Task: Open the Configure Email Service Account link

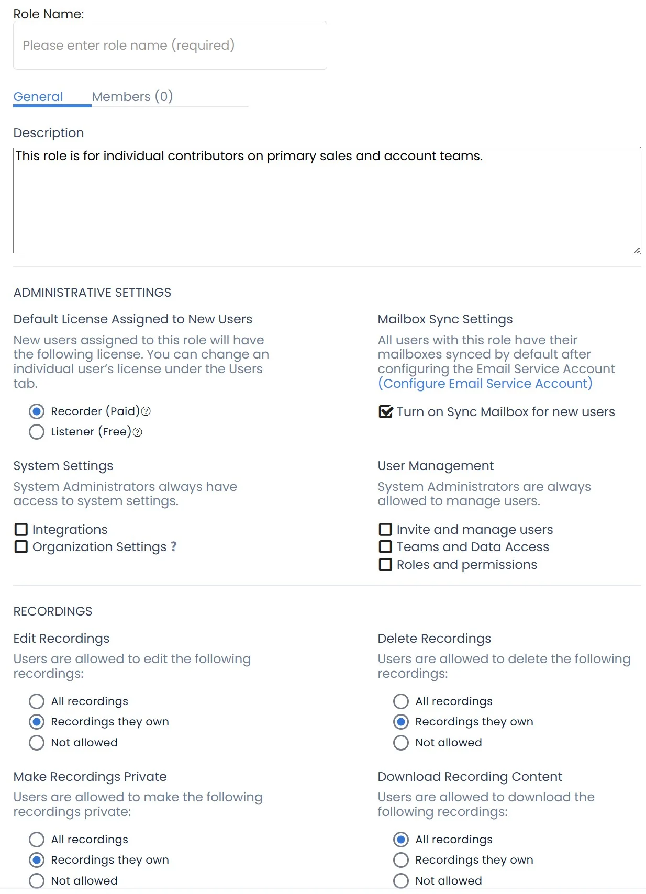Action: click(485, 384)
